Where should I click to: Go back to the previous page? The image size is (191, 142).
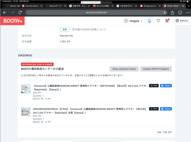pos(5,12)
